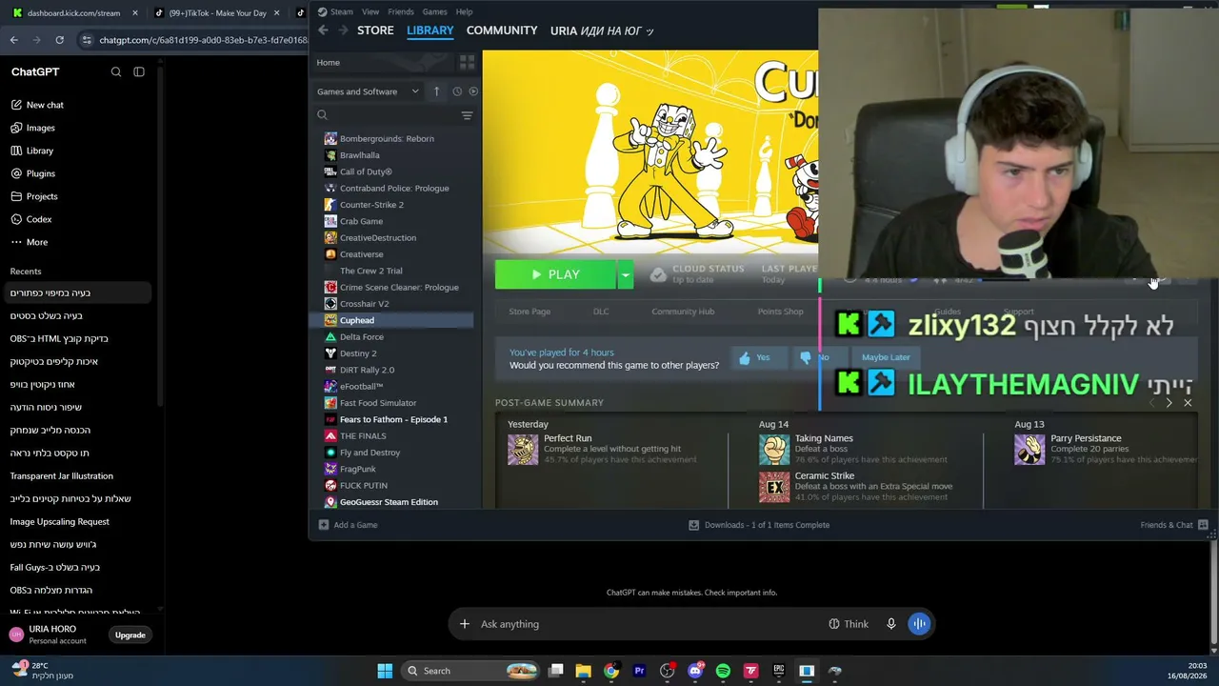The width and height of the screenshot is (1219, 686).
Task: Start a New chat in ChatGPT
Action: click(x=45, y=105)
